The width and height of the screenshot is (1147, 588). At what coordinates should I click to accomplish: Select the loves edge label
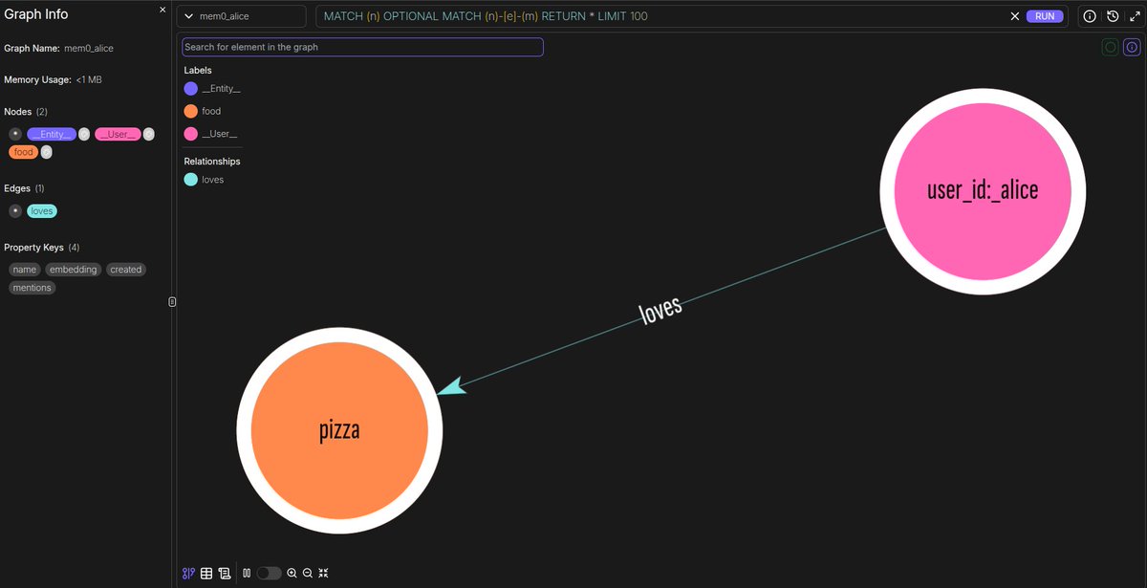click(660, 309)
